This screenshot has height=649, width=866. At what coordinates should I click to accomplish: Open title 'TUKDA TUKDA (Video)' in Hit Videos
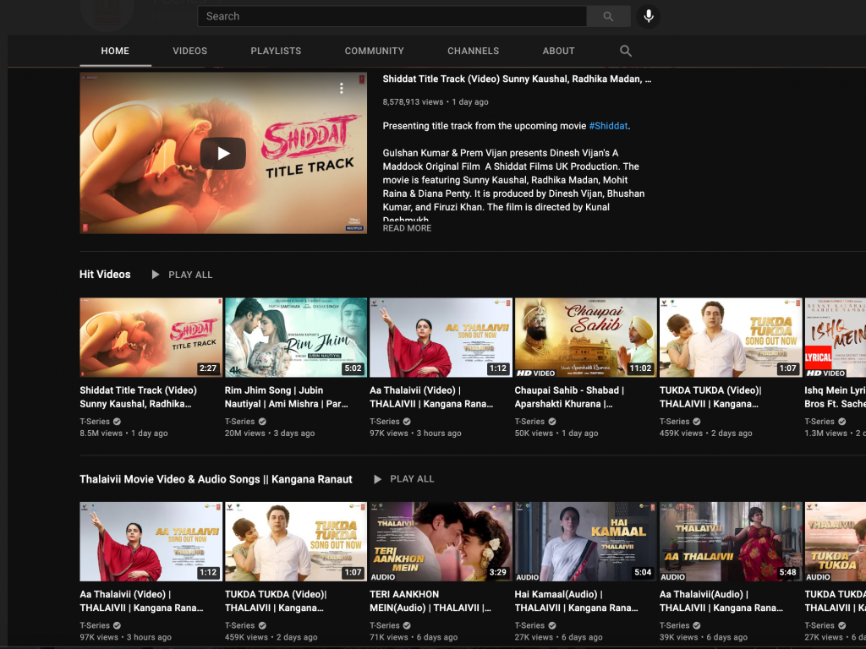[x=710, y=397]
